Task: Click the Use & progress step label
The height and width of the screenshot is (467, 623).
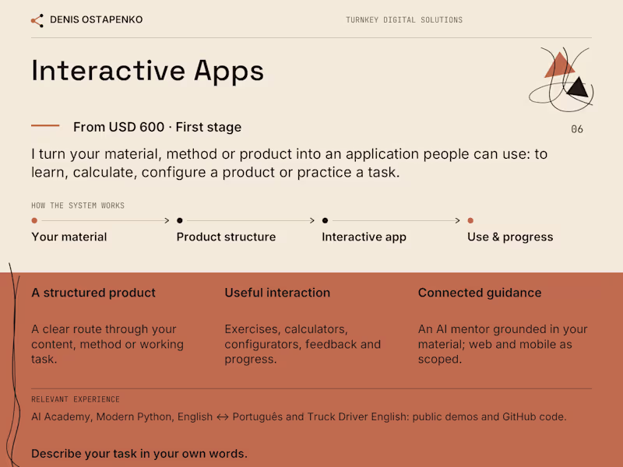Action: tap(510, 237)
